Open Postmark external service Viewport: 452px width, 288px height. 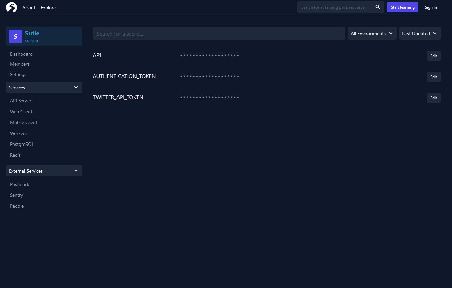[19, 184]
